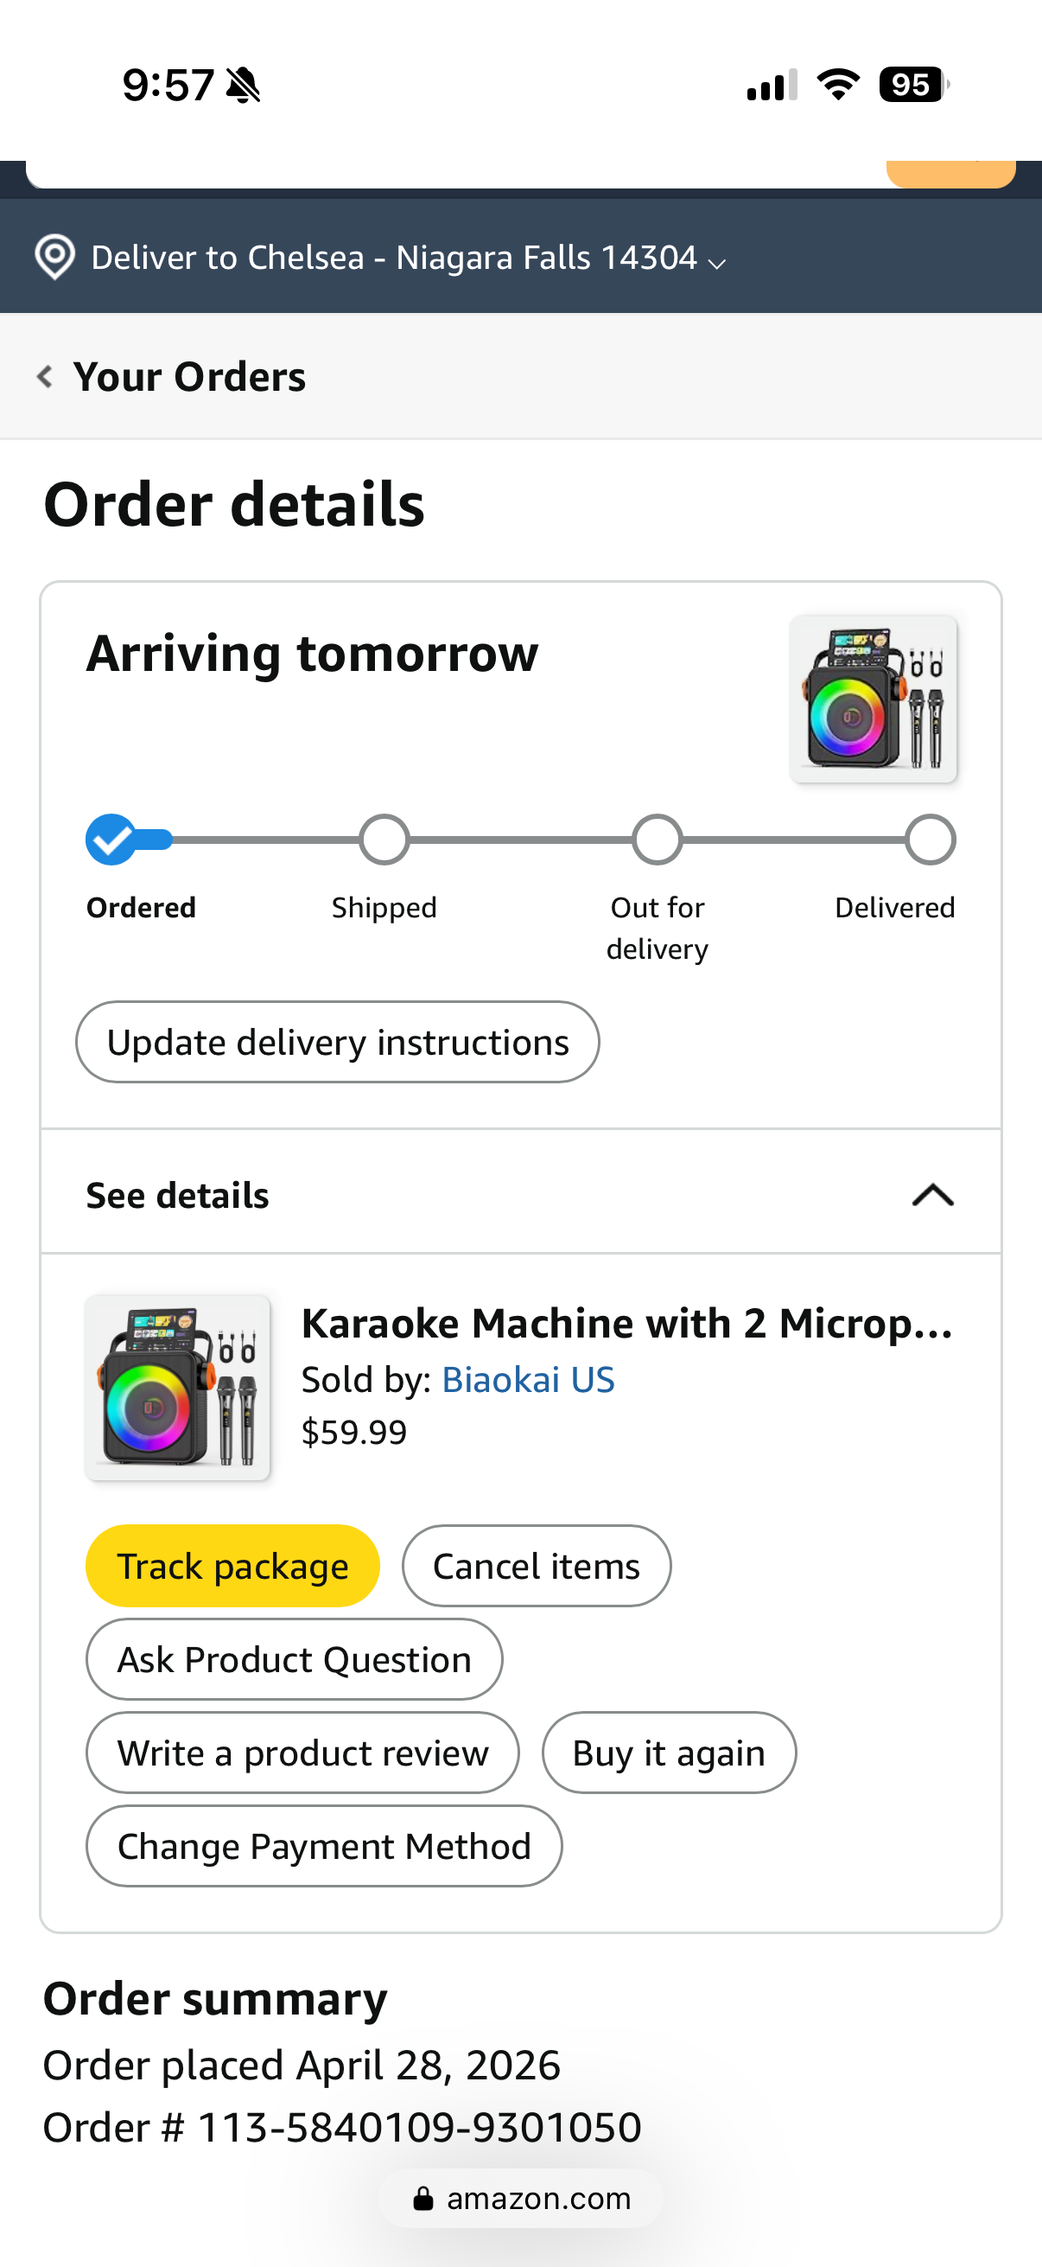Open the Karaoke Machine product title
The image size is (1042, 2267).
(627, 1324)
